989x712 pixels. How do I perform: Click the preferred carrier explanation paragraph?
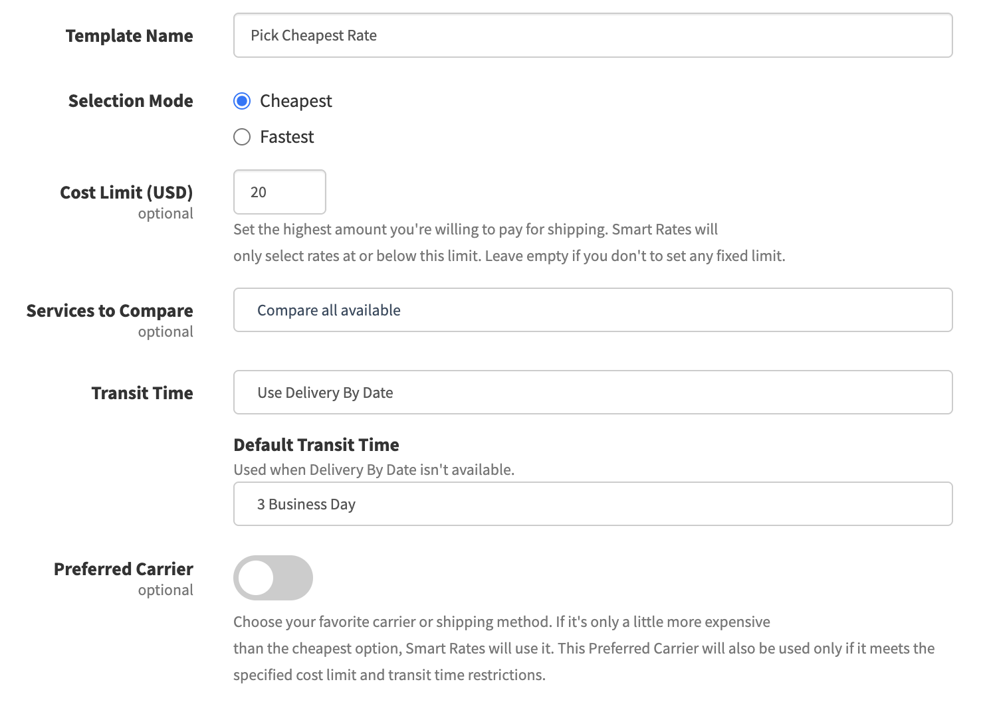584,648
